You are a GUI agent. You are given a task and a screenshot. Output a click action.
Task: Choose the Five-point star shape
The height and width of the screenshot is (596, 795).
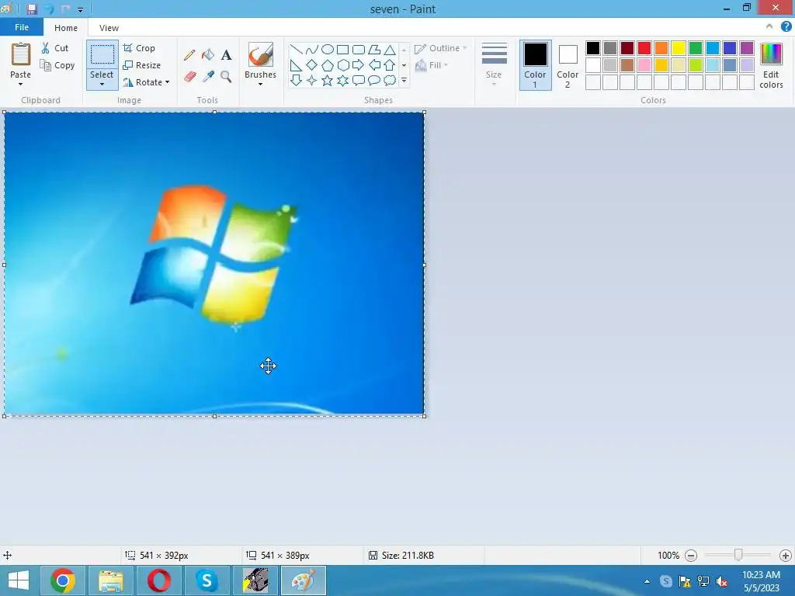point(328,80)
